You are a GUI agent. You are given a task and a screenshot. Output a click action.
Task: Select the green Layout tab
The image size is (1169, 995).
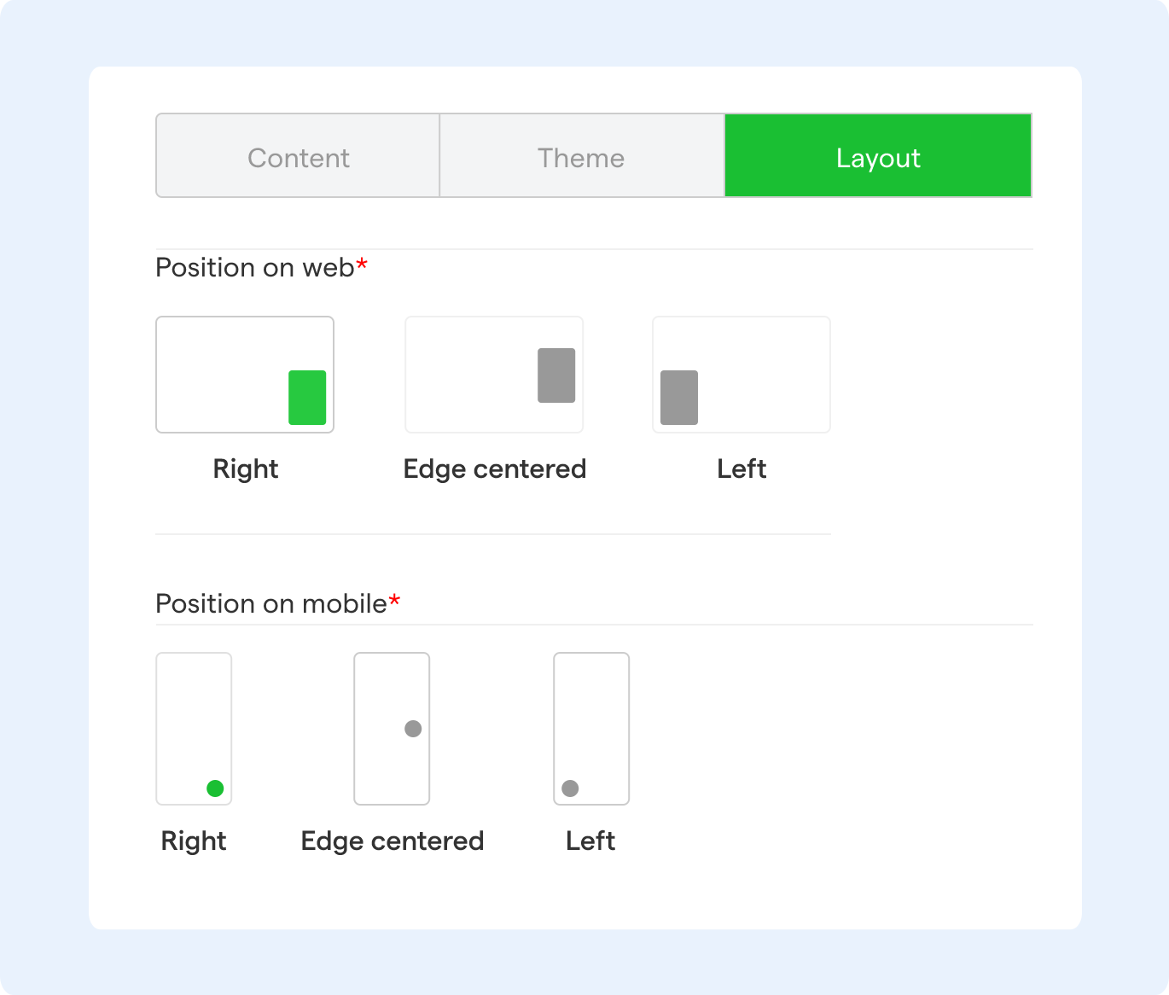pyautogui.click(x=878, y=156)
